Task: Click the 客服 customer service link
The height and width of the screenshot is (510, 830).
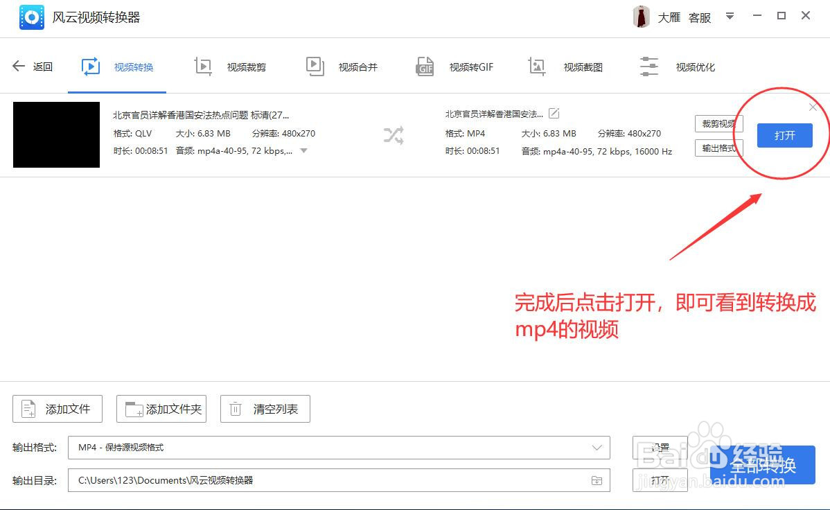Action: pyautogui.click(x=699, y=17)
